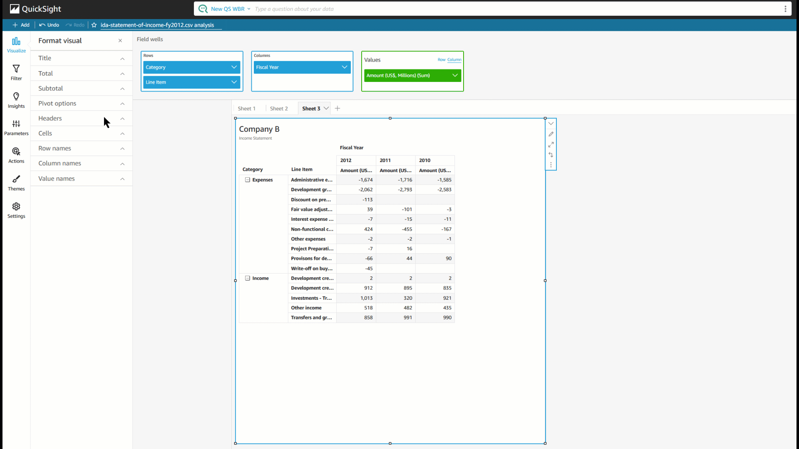Open the Settings panel
Image resolution: width=799 pixels, height=449 pixels.
click(16, 210)
